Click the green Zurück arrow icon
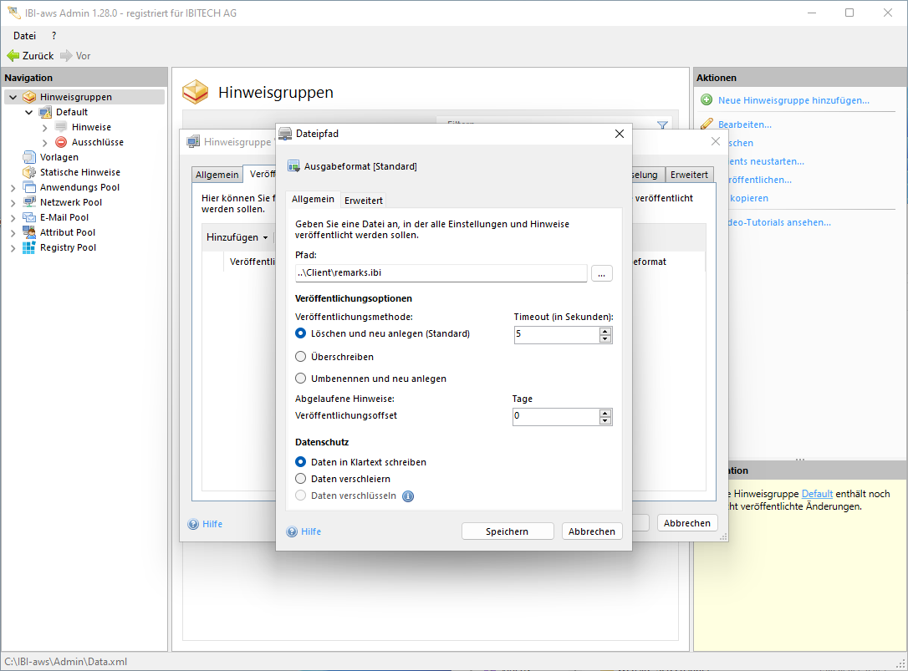This screenshot has height=671, width=908. coord(13,56)
